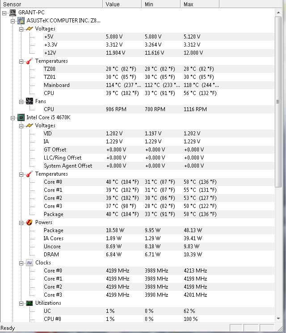Screen dimensions: 286x333
Task: Click the scrollbar up arrow
Action: [278, 13]
